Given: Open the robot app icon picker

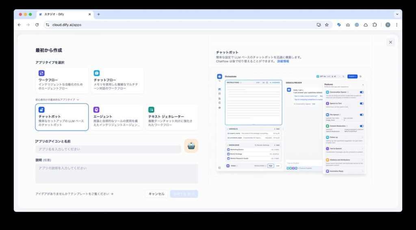Looking at the screenshot, I should point(191,146).
